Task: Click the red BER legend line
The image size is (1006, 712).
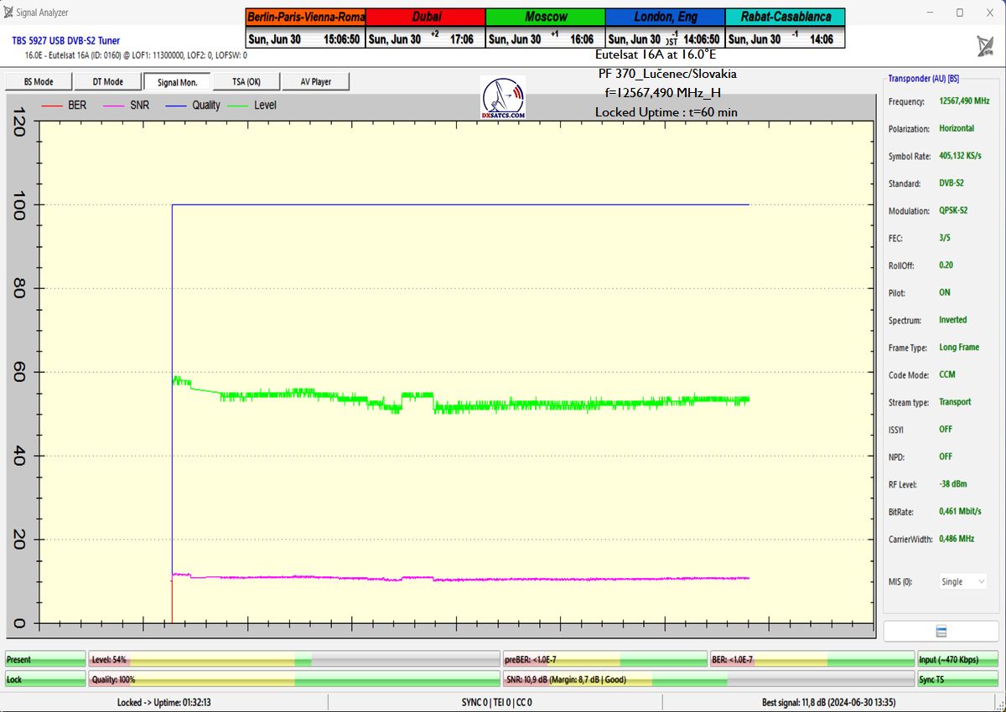Action: click(x=52, y=106)
